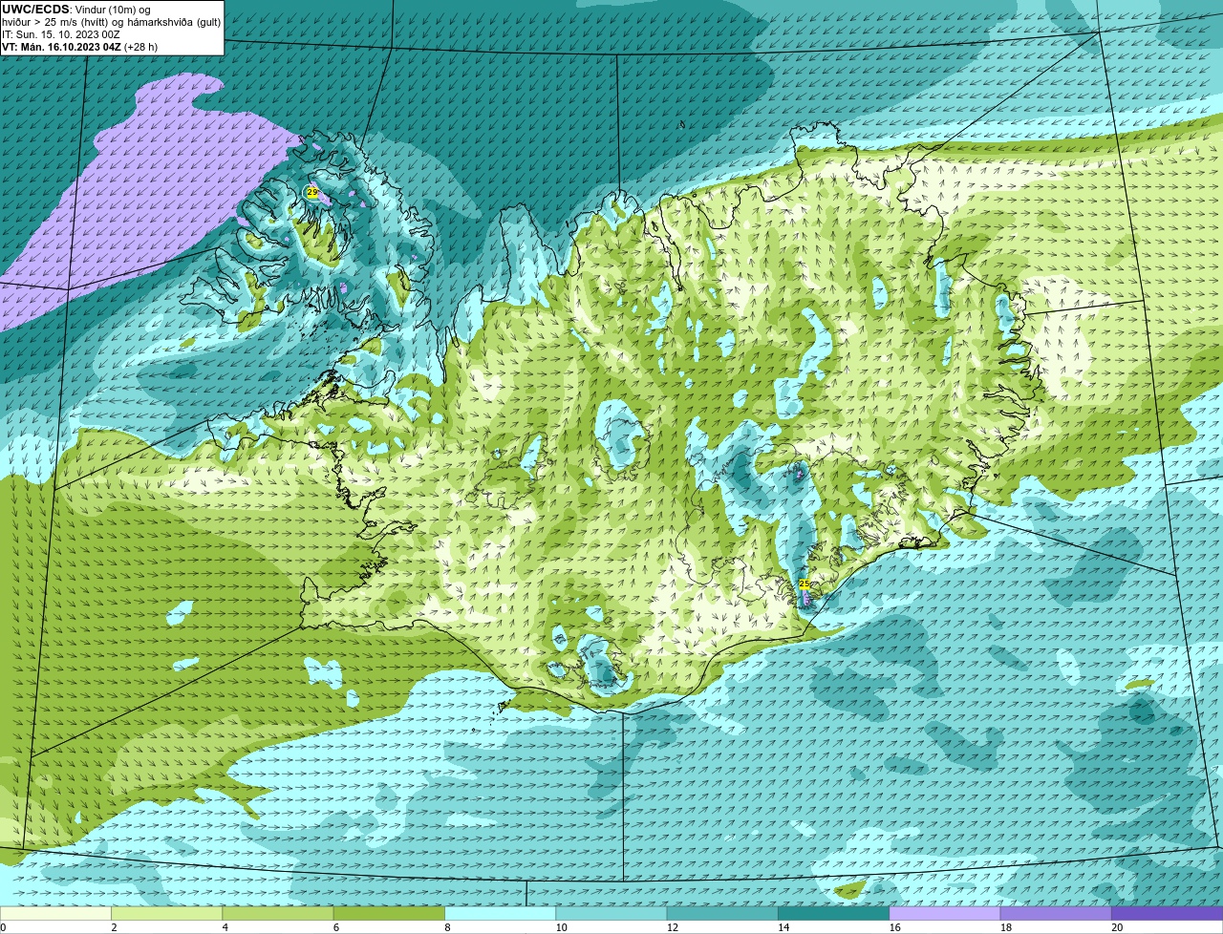Click the 'VT: Mán. 16.10.2023 04Z' valid time
Viewport: 1223px width, 934px height.
coord(61,47)
